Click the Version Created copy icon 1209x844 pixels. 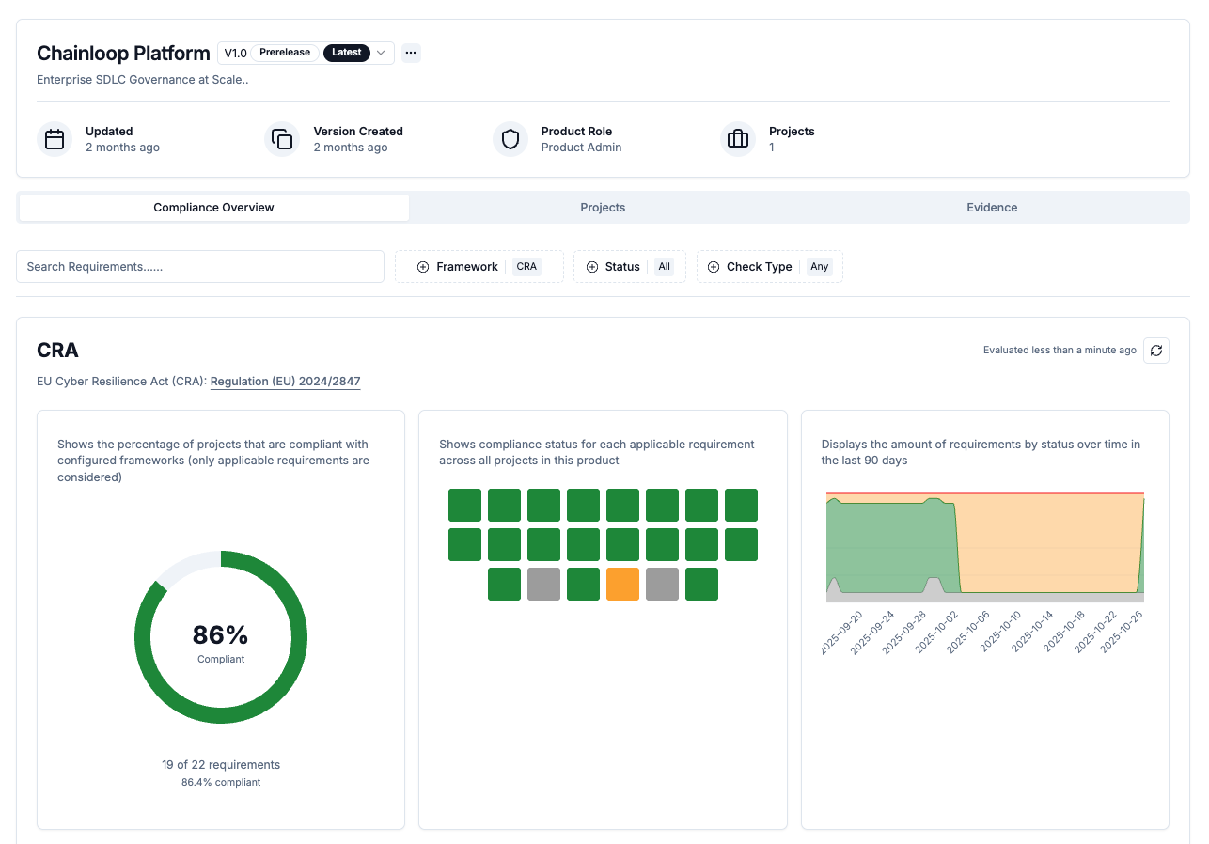(x=282, y=139)
